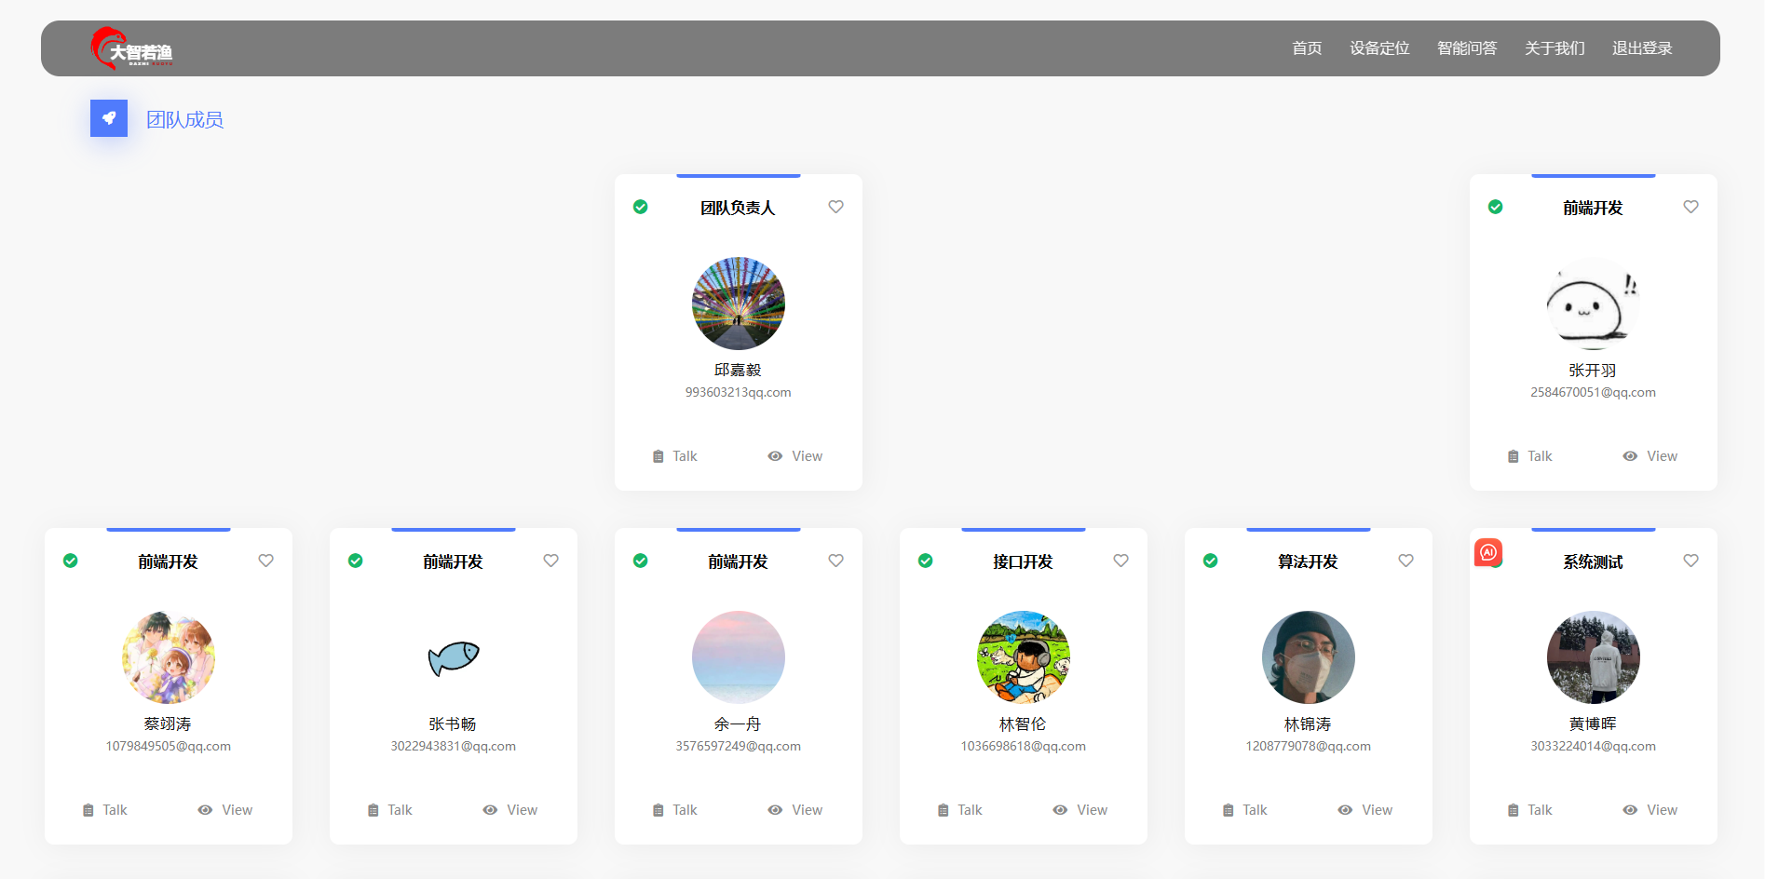Click the email 1079849505@qq.com
The image size is (1765, 879).
click(169, 747)
